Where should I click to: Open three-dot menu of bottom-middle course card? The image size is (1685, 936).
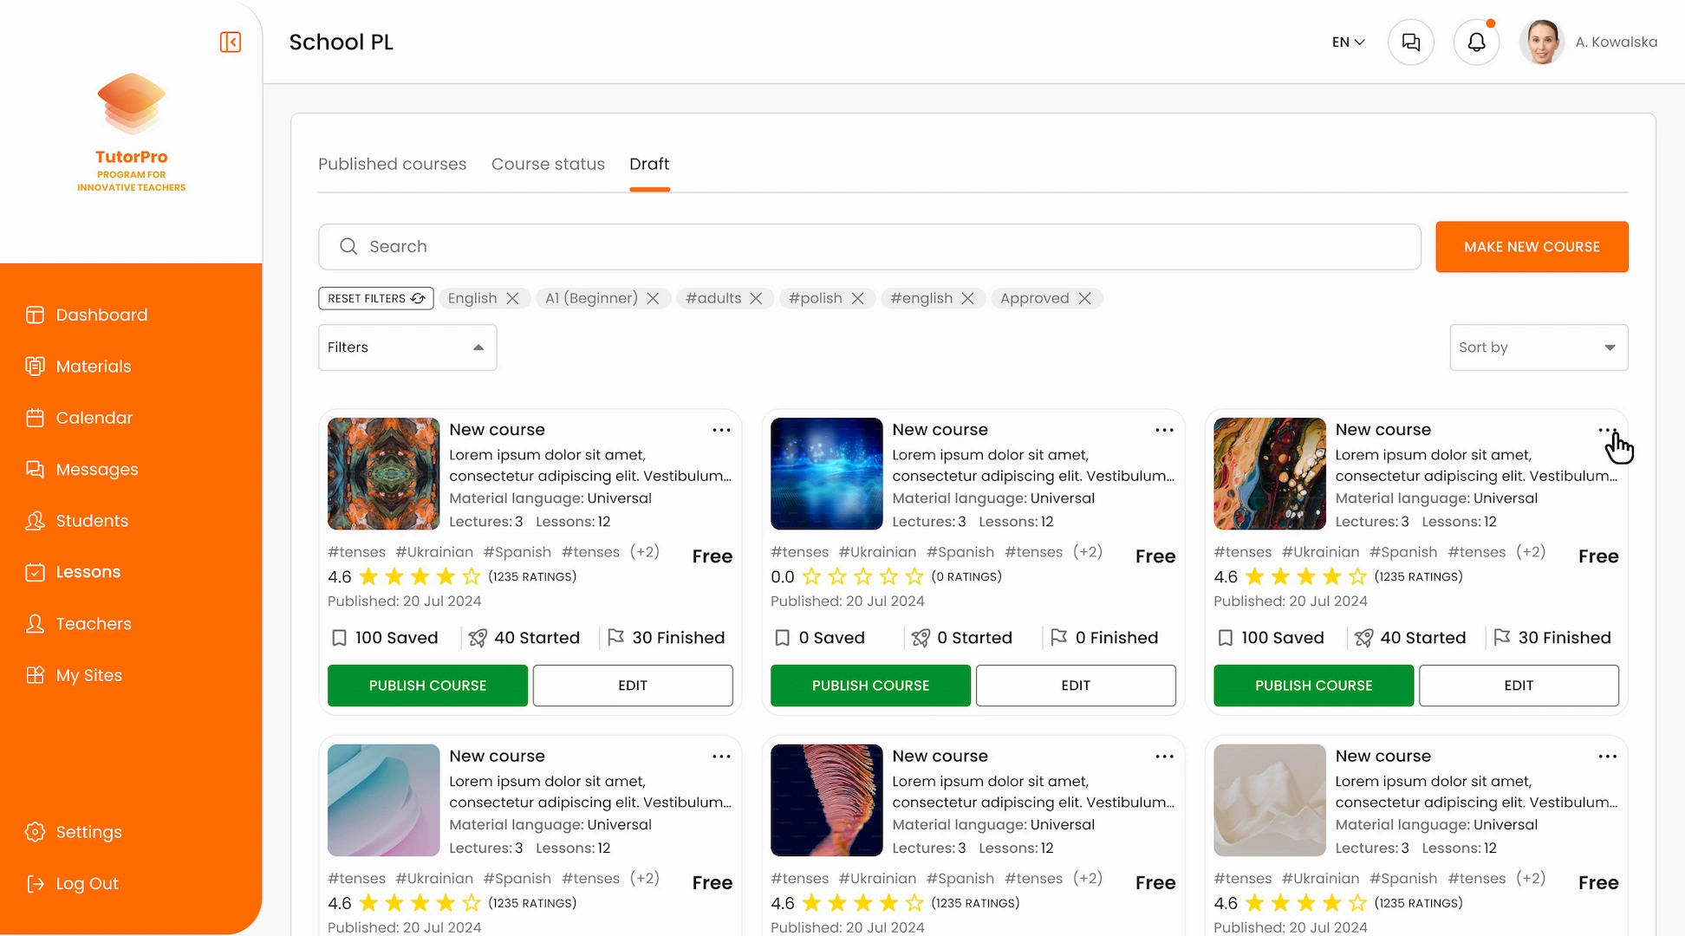pos(1164,757)
